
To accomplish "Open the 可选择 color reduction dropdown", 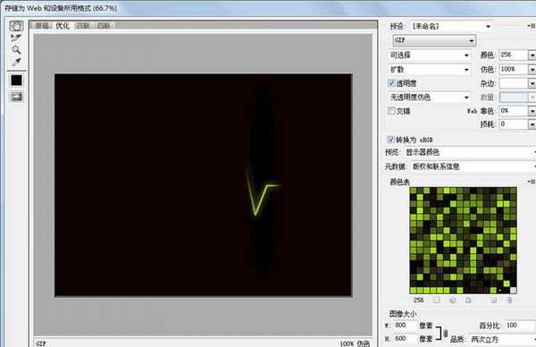I will [x=430, y=55].
